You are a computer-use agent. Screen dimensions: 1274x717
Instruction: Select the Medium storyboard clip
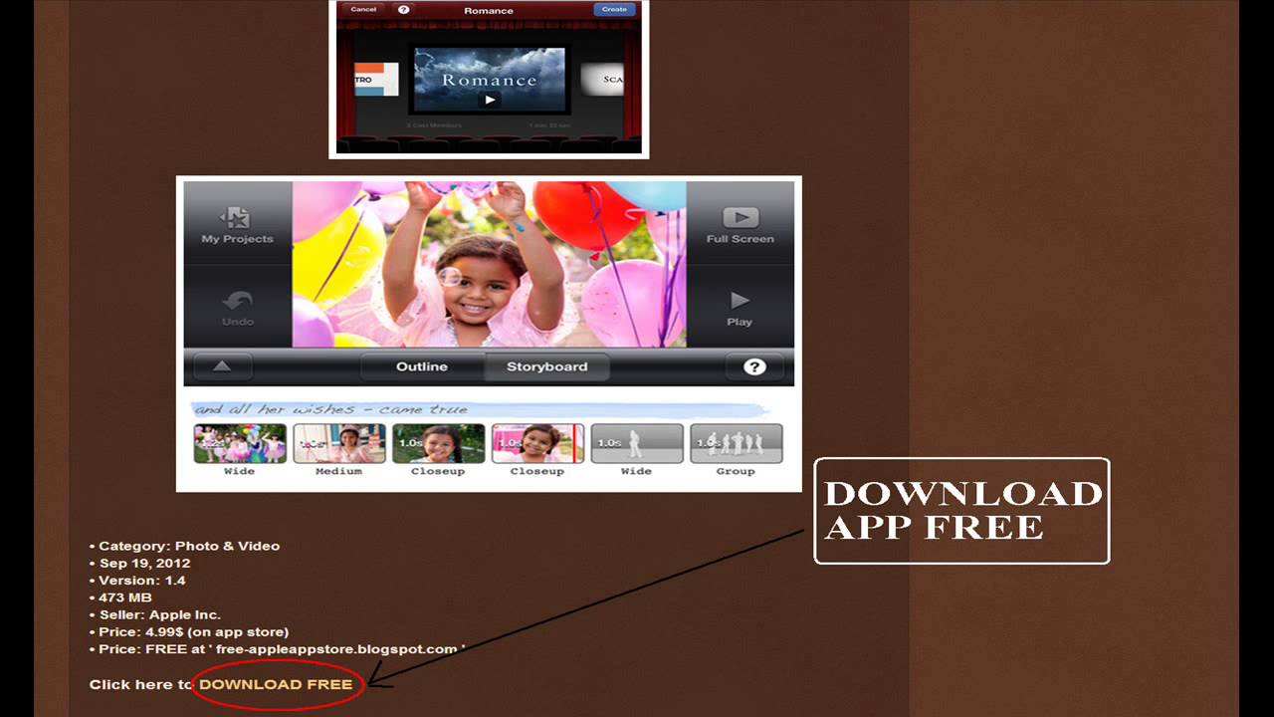coord(339,443)
